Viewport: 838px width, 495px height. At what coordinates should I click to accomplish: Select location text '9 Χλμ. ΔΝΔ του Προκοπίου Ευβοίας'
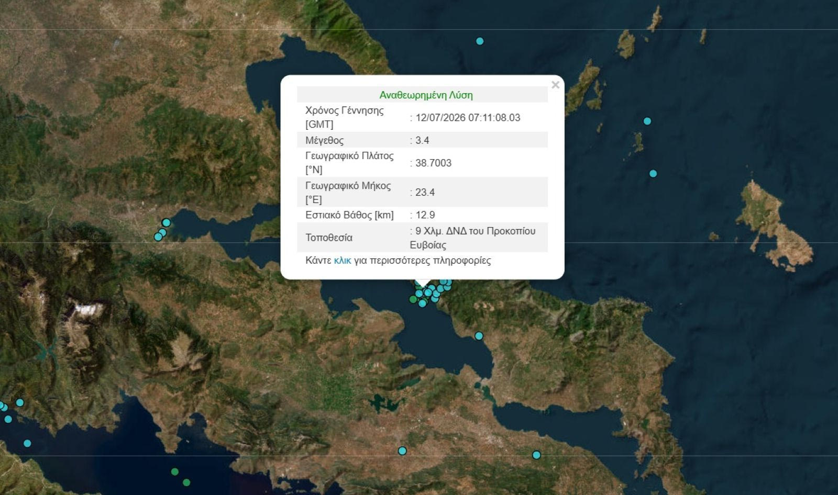[472, 238]
